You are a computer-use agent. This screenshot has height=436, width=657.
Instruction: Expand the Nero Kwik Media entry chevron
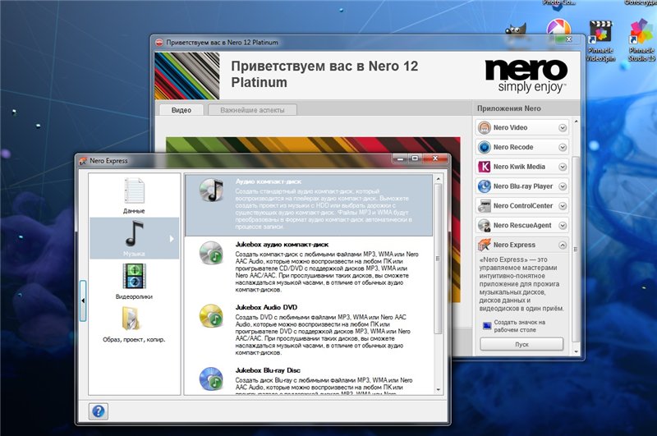[x=563, y=167]
